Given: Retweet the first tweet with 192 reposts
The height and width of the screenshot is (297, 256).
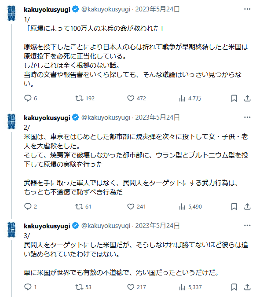Looking at the screenshot, I should (85, 98).
